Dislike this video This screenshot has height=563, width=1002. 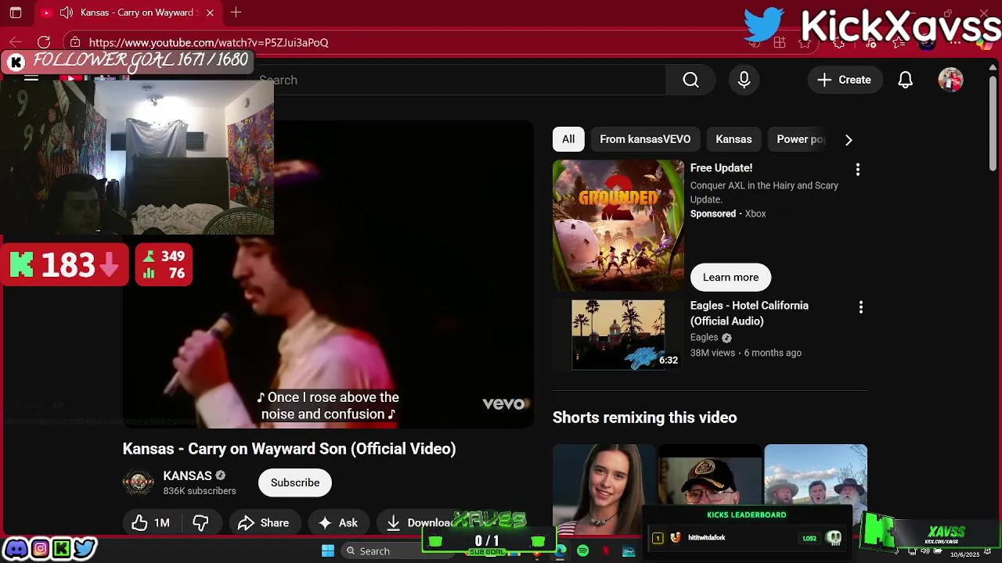[200, 523]
